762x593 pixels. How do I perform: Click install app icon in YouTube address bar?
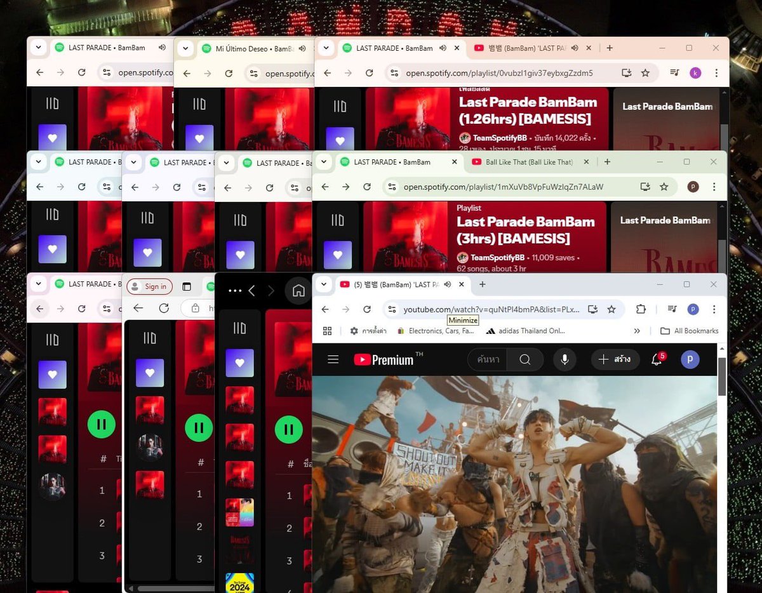pos(592,309)
